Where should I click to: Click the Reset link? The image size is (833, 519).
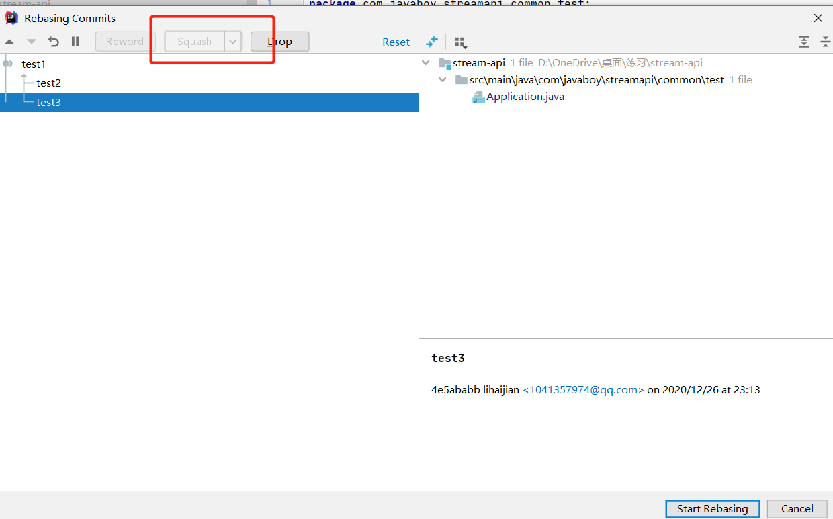click(x=396, y=42)
